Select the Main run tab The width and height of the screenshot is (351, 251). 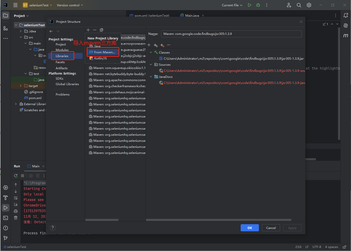[36, 166]
